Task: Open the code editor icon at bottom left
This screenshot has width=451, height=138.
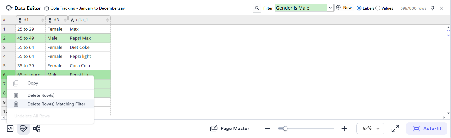Action: point(10,128)
